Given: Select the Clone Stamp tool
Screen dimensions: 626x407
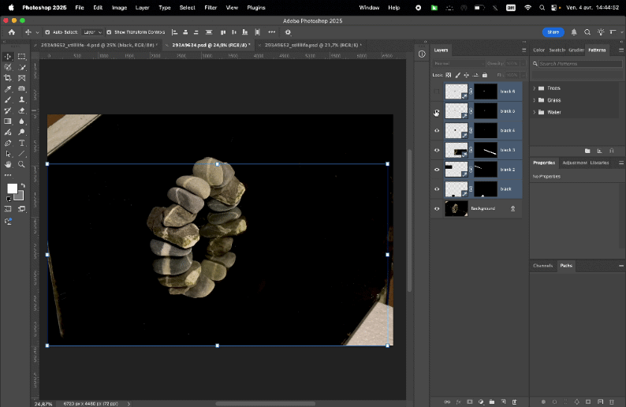Looking at the screenshot, I should click(x=21, y=100).
